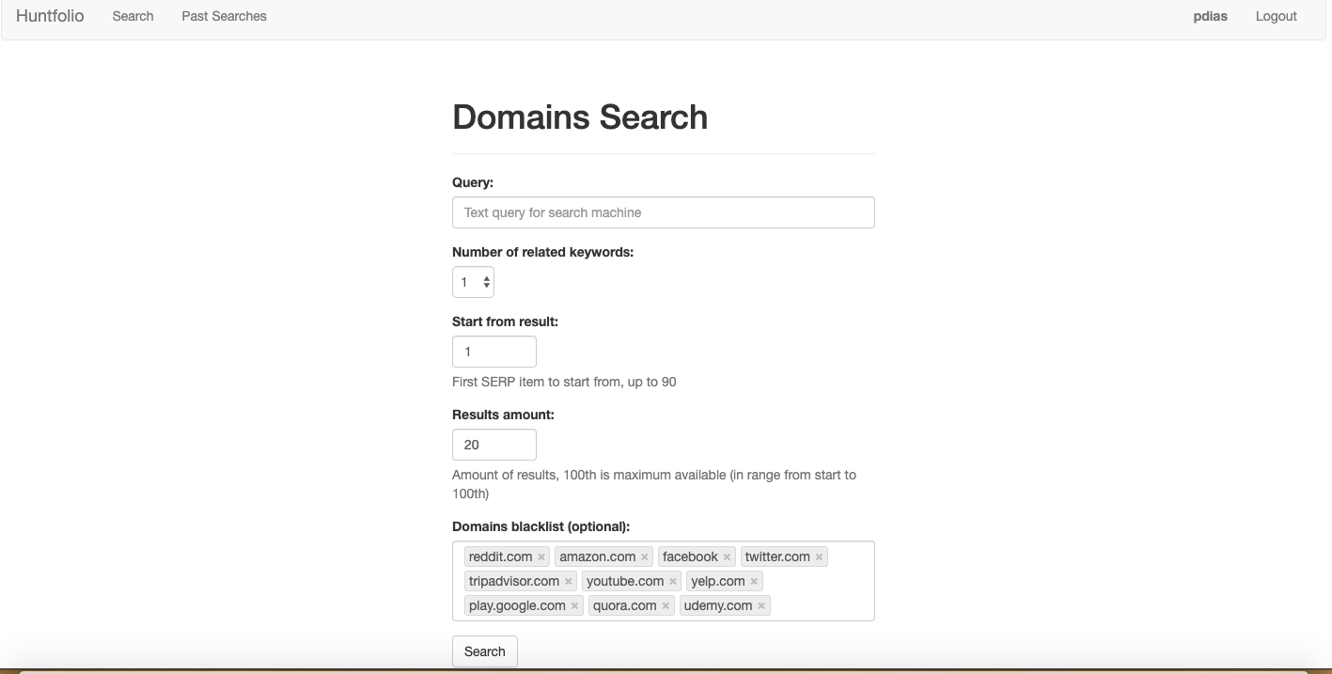Select the tripadvisor.com tag text
The height and width of the screenshot is (674, 1332).
coord(514,581)
